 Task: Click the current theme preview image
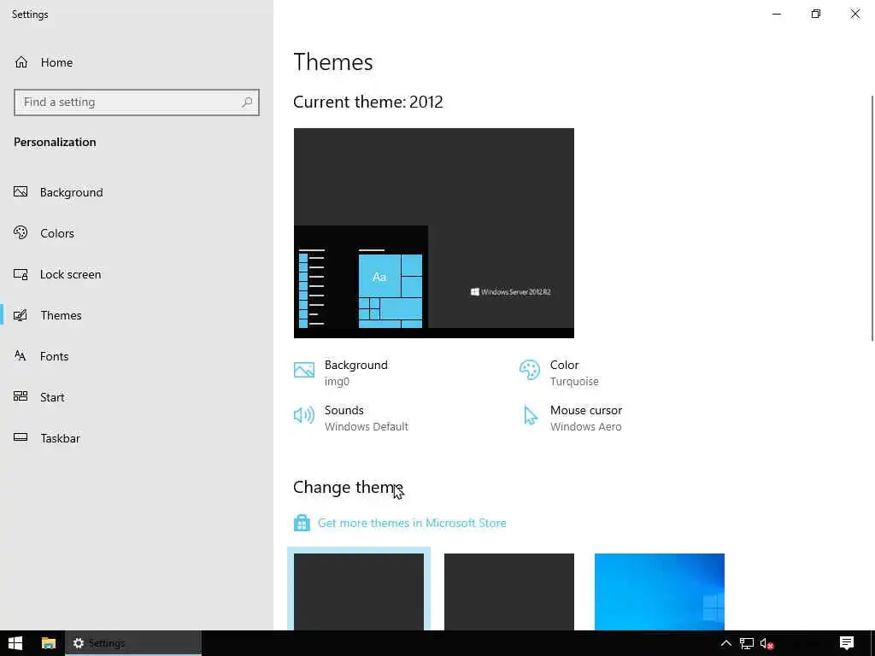(433, 232)
